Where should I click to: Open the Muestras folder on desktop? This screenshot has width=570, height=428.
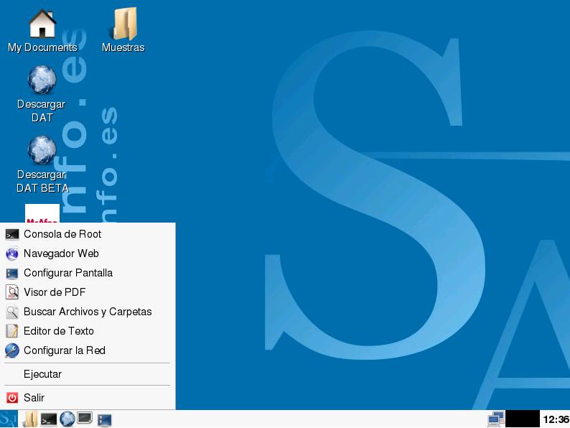[x=125, y=24]
